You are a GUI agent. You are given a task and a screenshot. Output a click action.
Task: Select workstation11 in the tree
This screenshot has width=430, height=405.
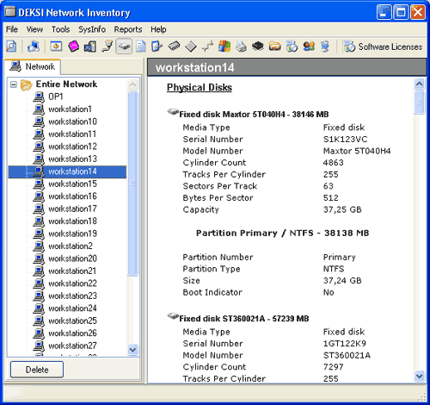pos(72,134)
